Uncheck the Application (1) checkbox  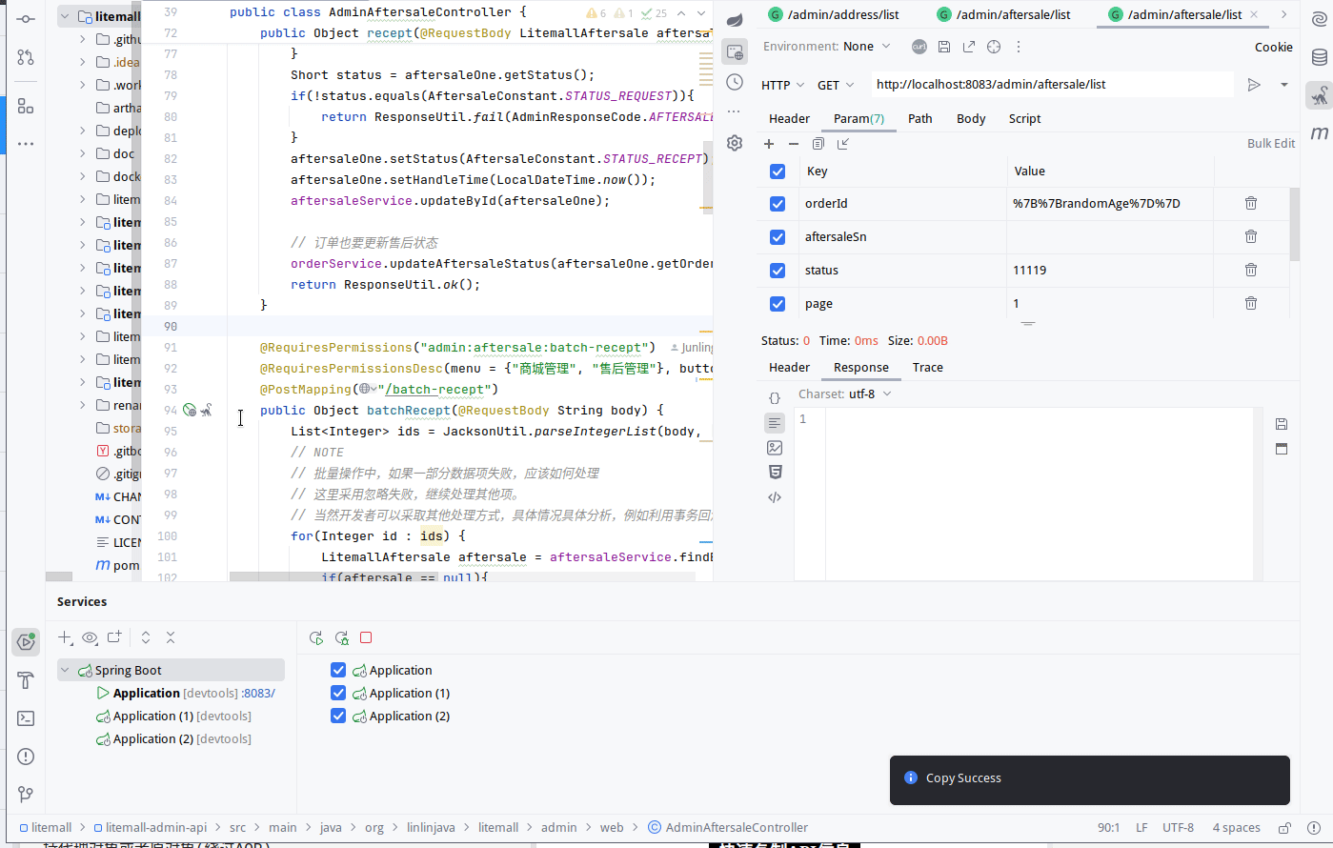point(338,693)
